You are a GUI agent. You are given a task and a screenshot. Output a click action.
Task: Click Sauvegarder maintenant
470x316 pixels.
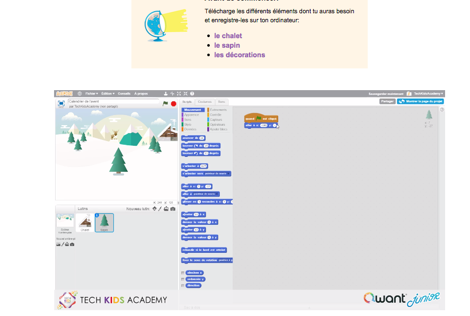tap(386, 94)
